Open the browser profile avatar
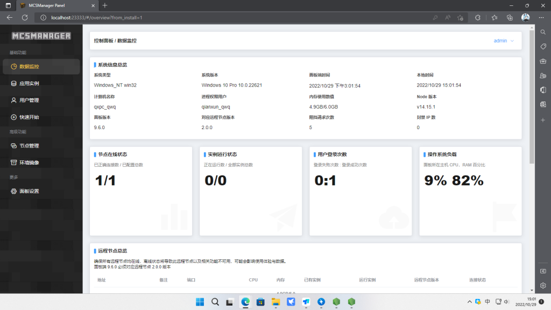Screen dimensions: 551x310 pos(525,18)
